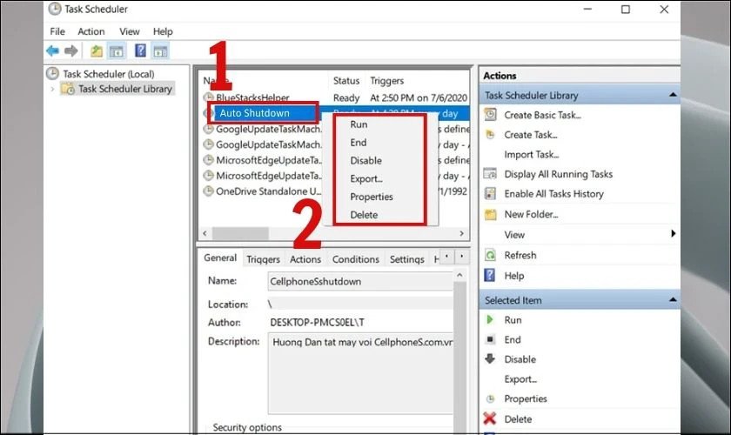
Task: Click the Disable down-arrow icon under Selected Item
Action: tap(491, 359)
